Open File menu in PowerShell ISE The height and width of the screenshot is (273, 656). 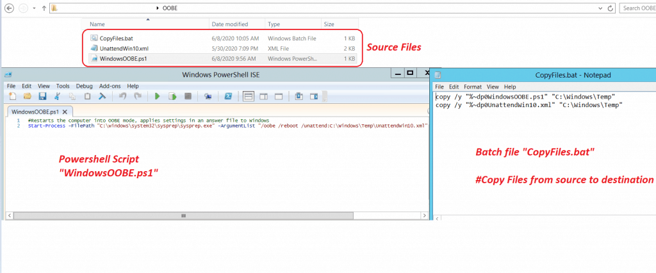[x=12, y=86]
